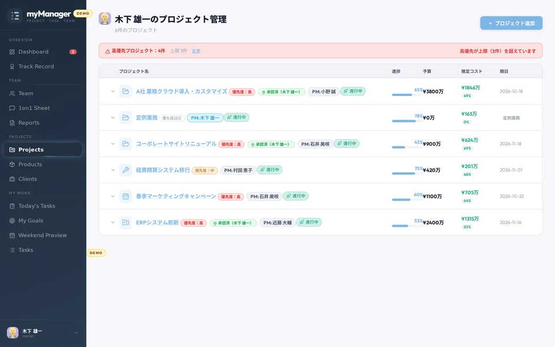Screen dimensions: 555x347
Task: Click the myManager logo icon
Action: tap(15, 16)
